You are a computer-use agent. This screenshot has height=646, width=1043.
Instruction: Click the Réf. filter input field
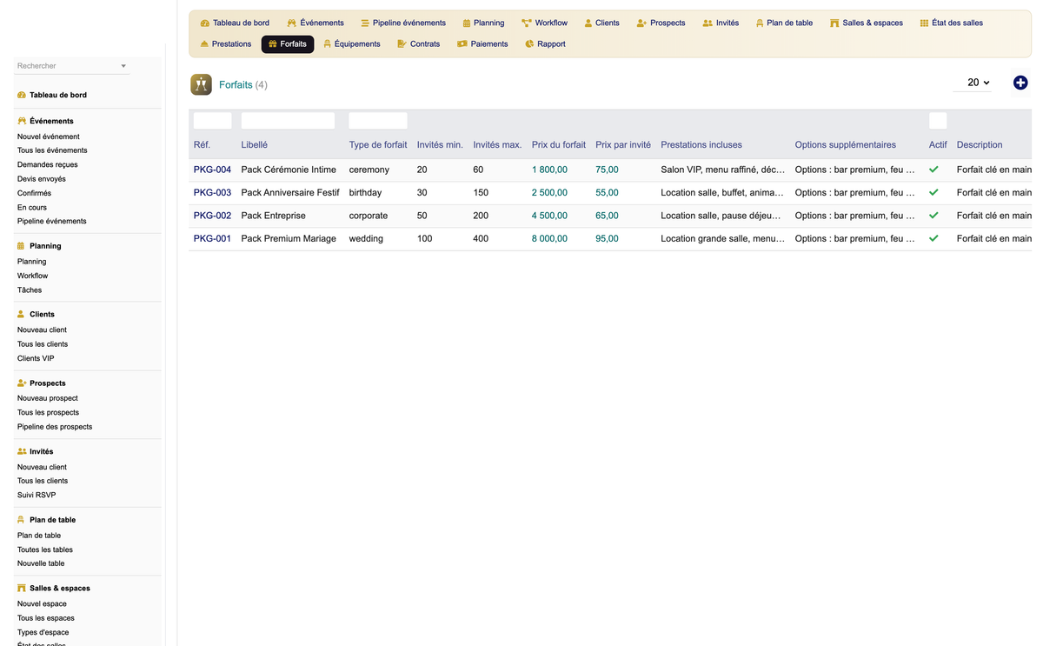213,121
